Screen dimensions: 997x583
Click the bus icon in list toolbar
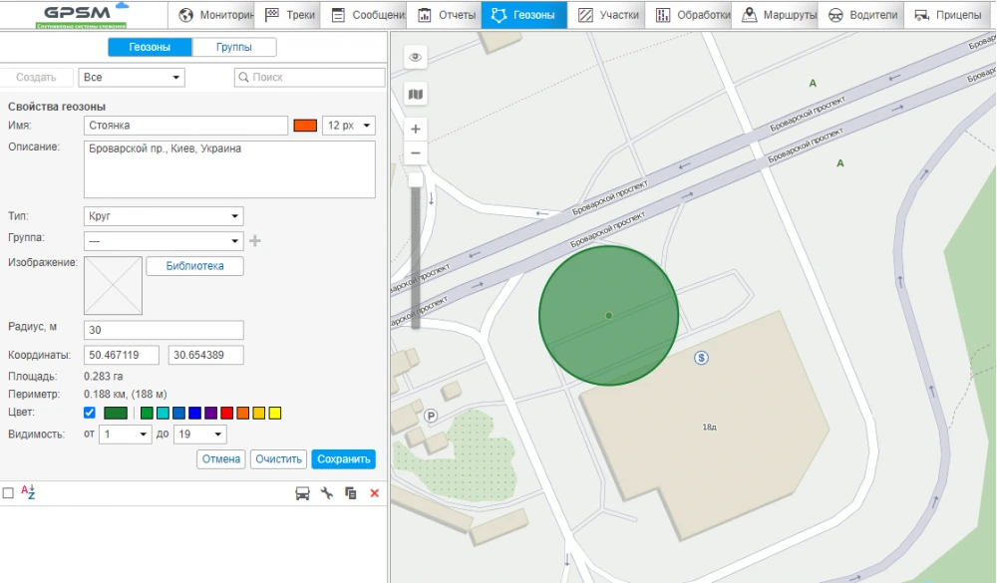302,493
